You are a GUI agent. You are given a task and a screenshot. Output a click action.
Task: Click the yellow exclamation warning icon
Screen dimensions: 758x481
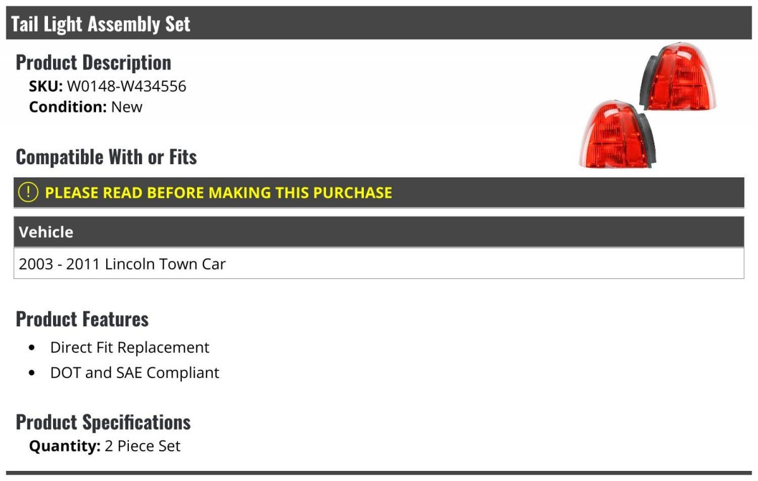click(28, 193)
